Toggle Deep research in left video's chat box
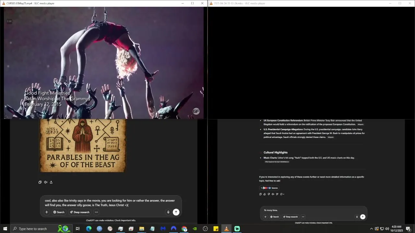The width and height of the screenshot is (415, 233). [x=79, y=212]
